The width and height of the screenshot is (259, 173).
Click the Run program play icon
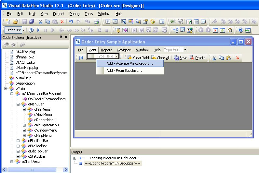[38, 30]
